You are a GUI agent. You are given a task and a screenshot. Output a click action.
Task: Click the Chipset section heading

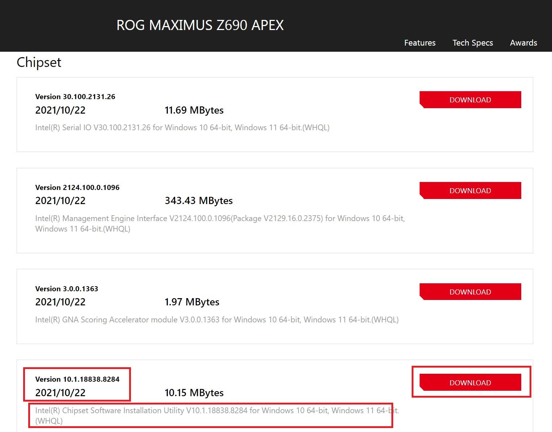(39, 62)
